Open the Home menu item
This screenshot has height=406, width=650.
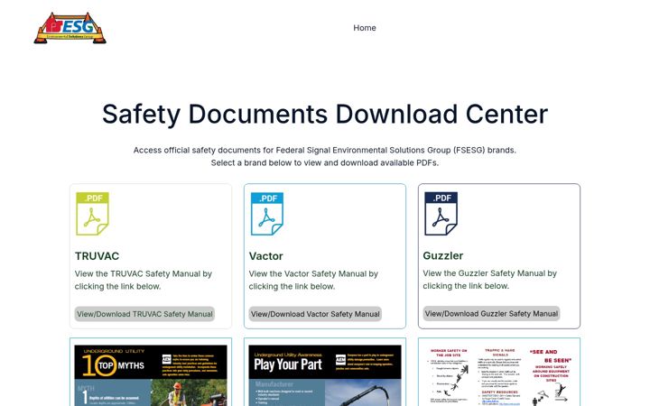point(365,28)
